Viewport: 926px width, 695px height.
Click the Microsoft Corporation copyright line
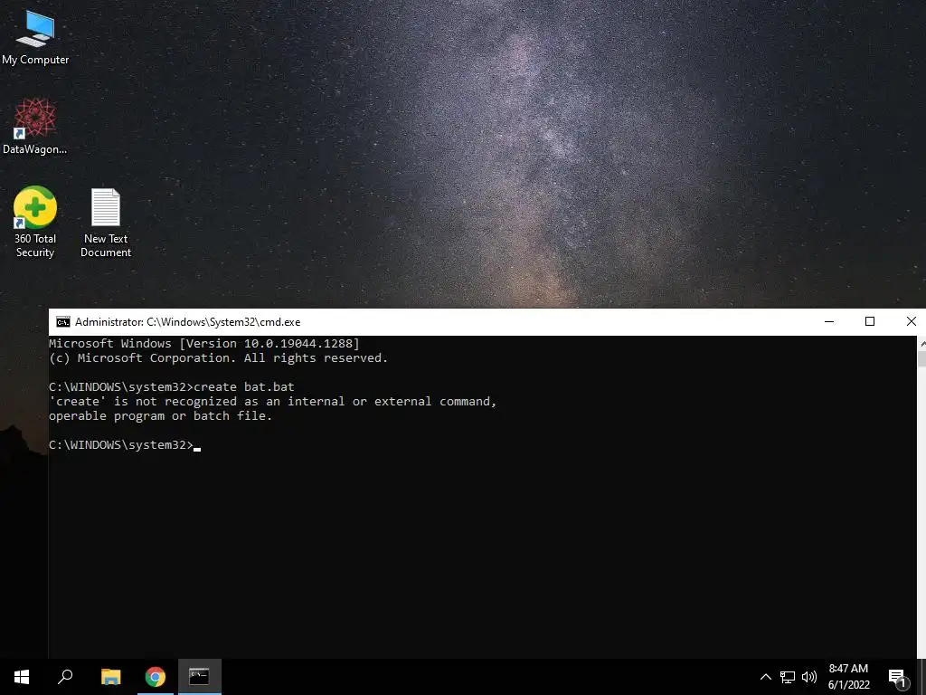click(x=218, y=358)
